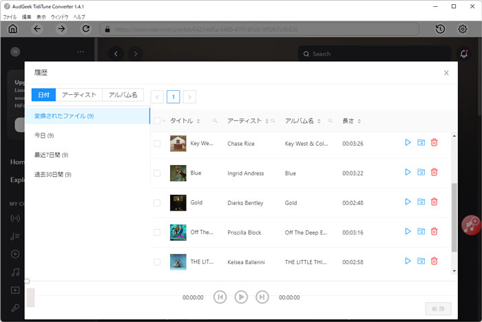The image size is (482, 322).
Task: Open the 編集 menu
Action: [x=26, y=17]
